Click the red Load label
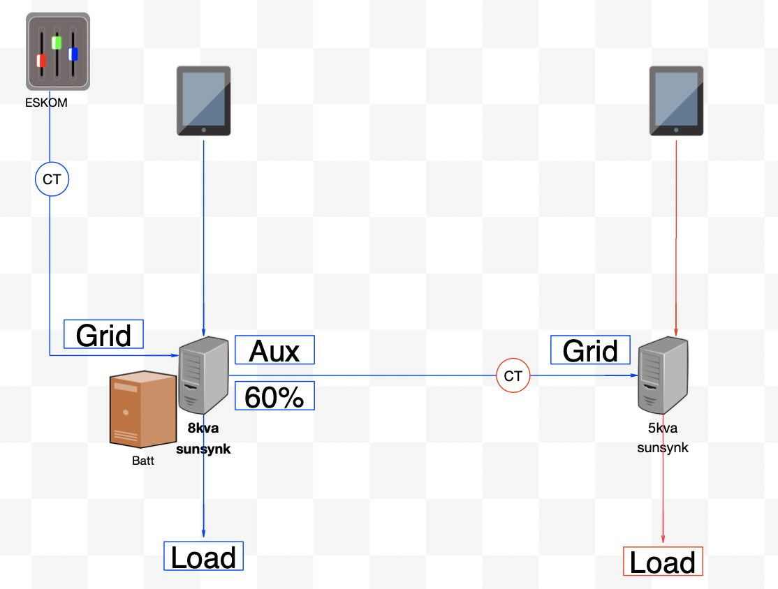Image resolution: width=778 pixels, height=589 pixels. point(662,562)
